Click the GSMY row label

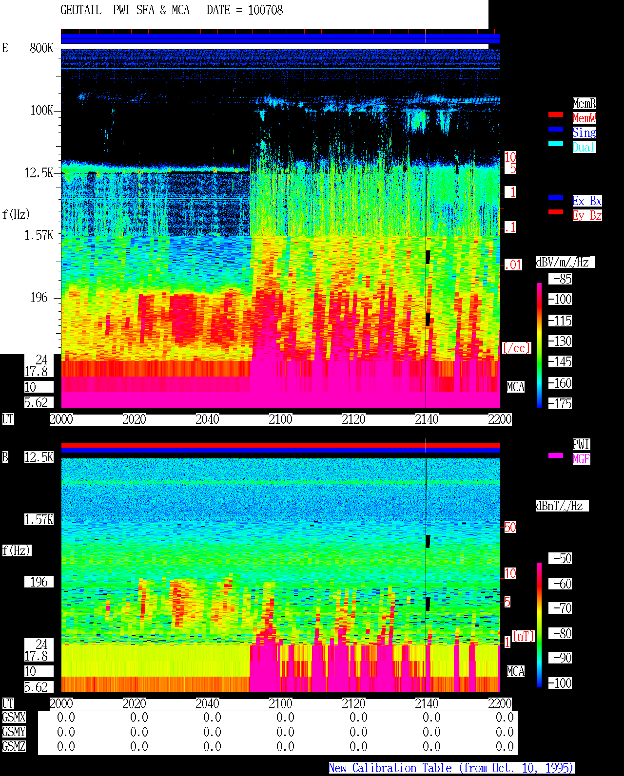coord(14,732)
